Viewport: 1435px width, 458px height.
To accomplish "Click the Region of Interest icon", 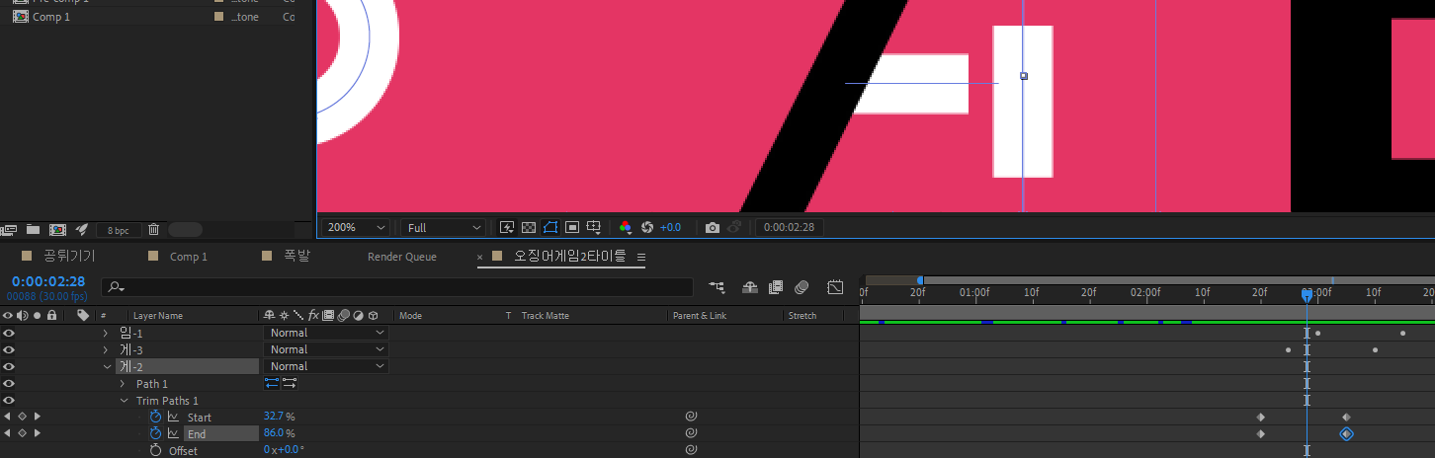I will (572, 227).
